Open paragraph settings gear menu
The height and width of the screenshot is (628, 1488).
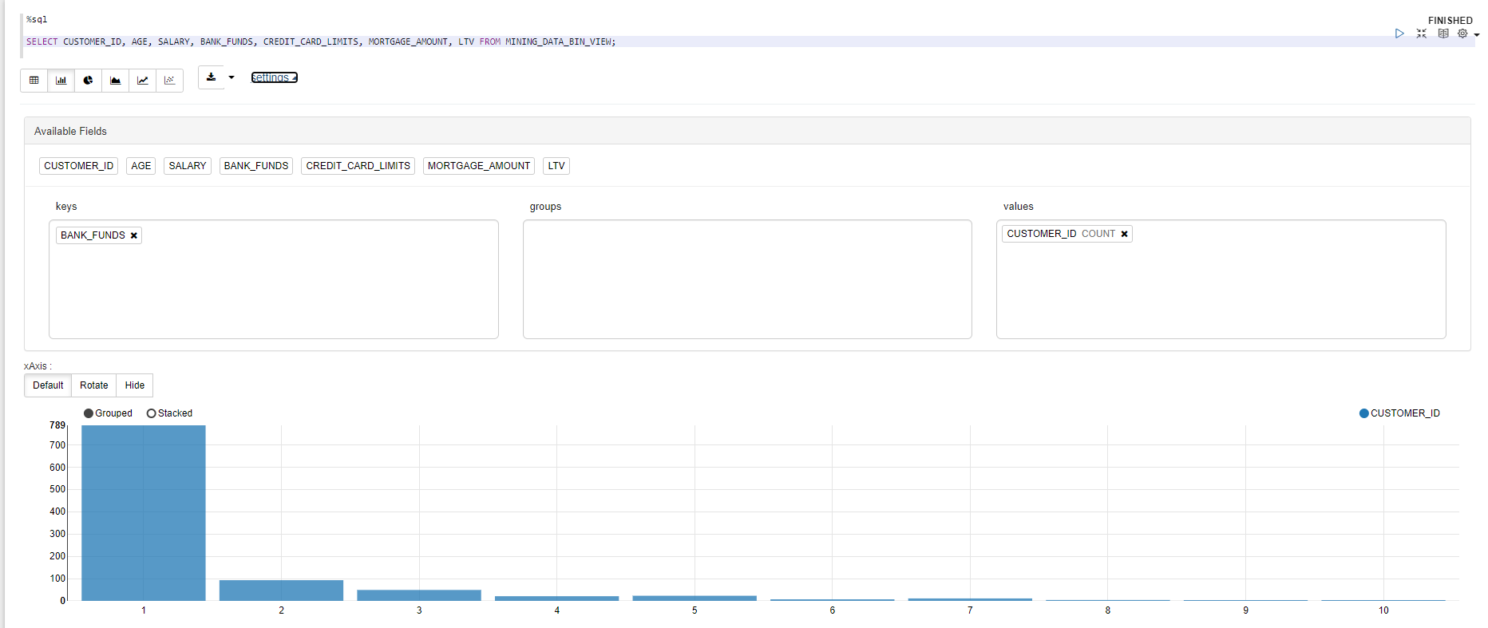click(1462, 34)
